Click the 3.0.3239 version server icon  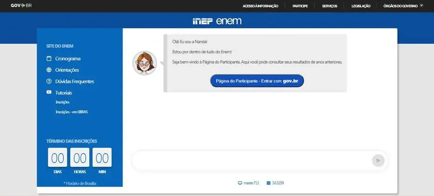(x=269, y=183)
